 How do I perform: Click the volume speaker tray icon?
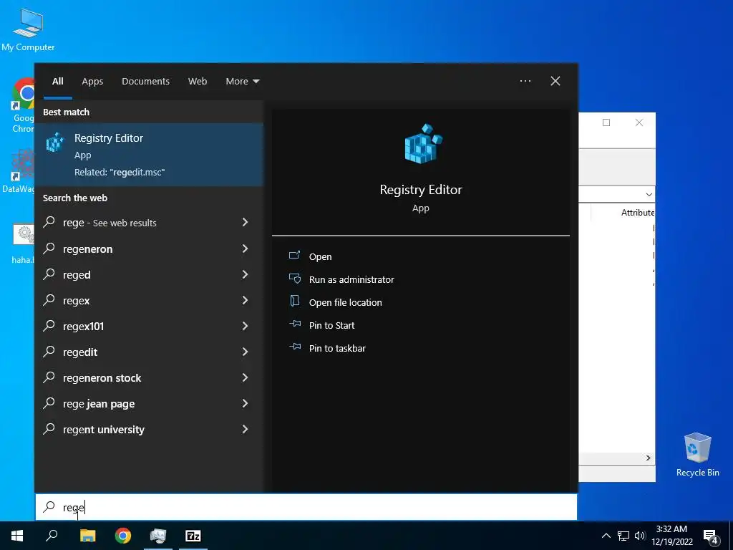(640, 536)
